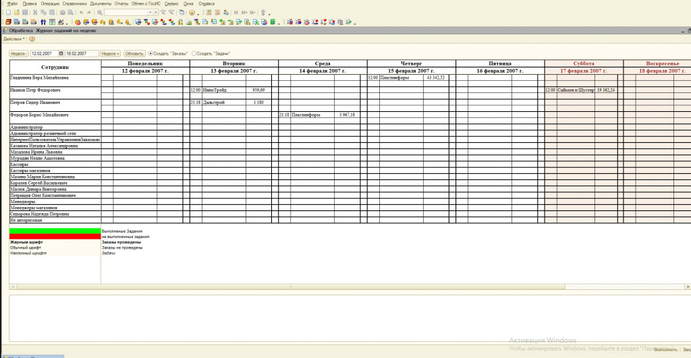Expand the toolbar search combo dropdown arrow

pos(150,12)
